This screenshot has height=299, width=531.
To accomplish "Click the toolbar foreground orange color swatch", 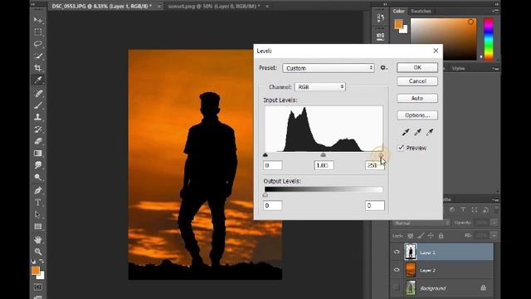I will point(35,270).
